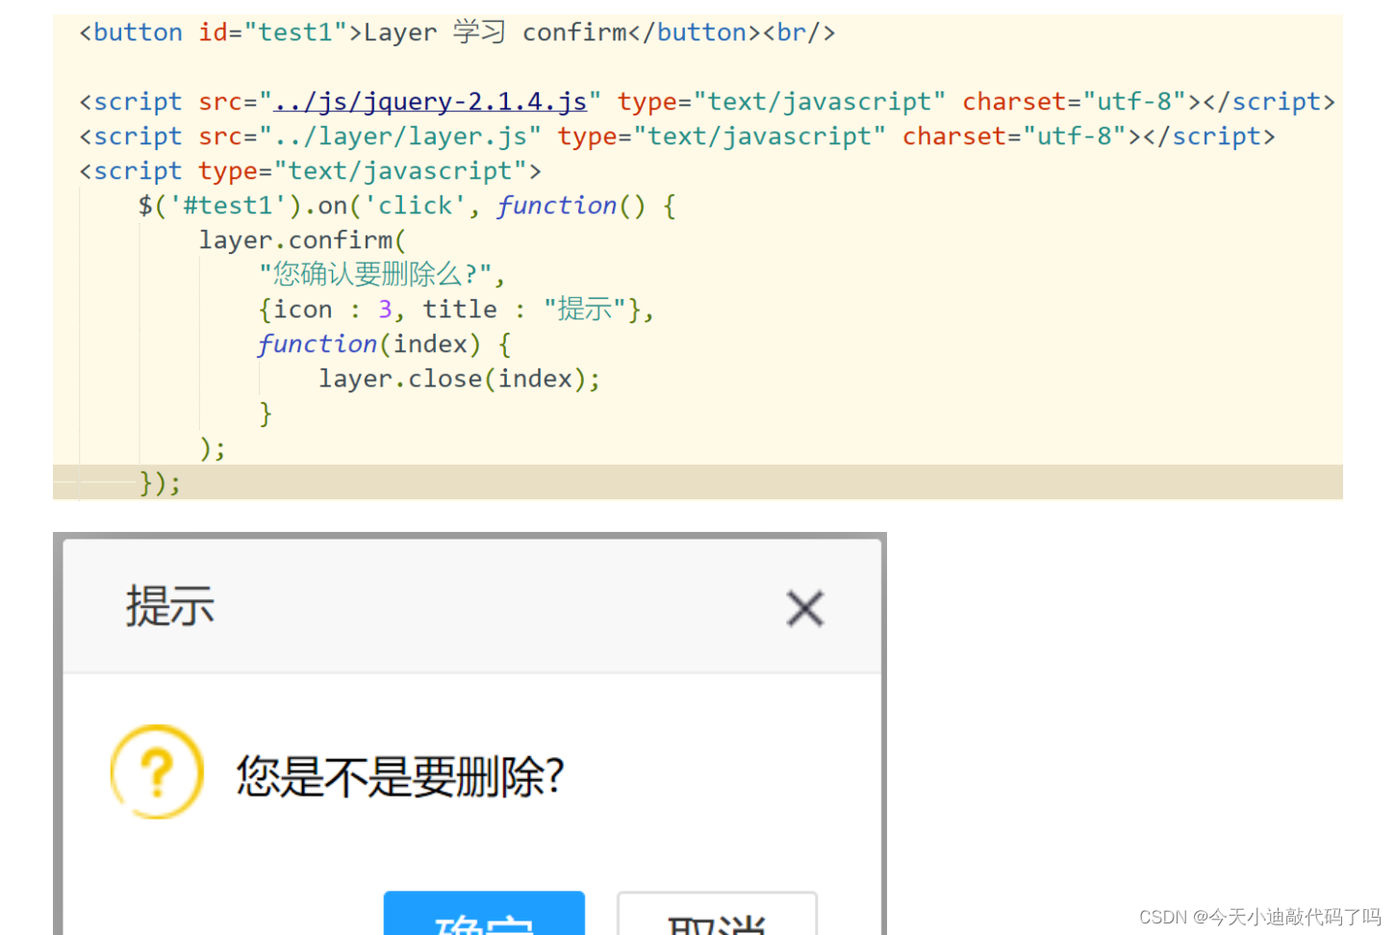This screenshot has width=1396, height=935.
Task: Click the 取消 cancel button
Action: click(717, 913)
